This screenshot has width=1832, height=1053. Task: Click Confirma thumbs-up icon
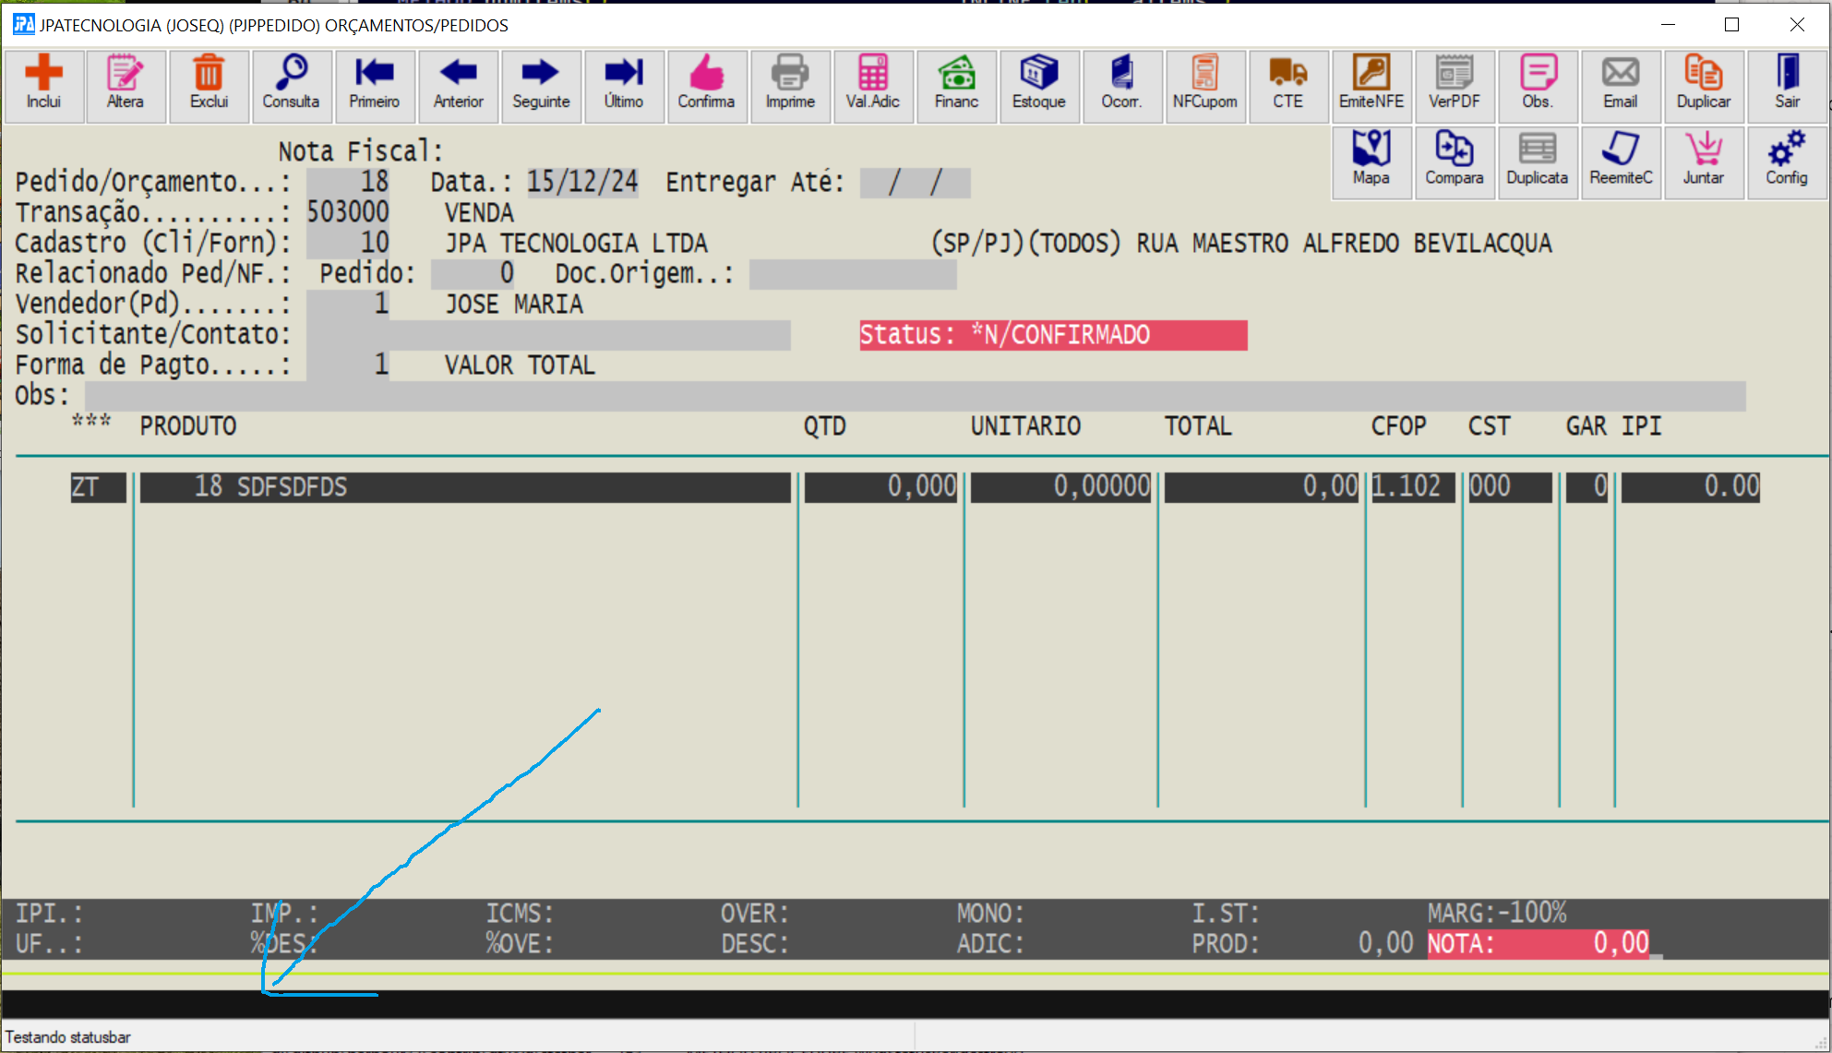click(706, 74)
